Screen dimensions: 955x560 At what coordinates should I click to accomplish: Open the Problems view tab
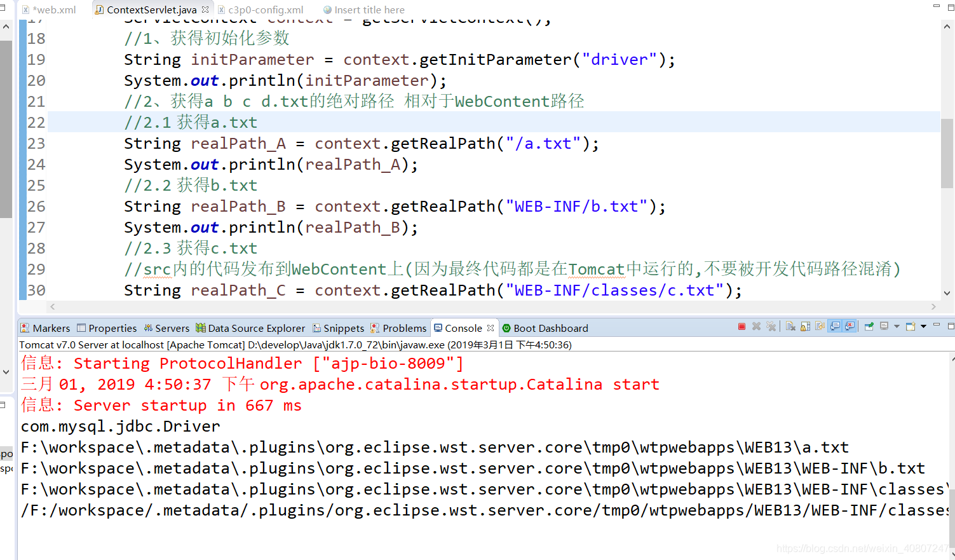point(398,328)
